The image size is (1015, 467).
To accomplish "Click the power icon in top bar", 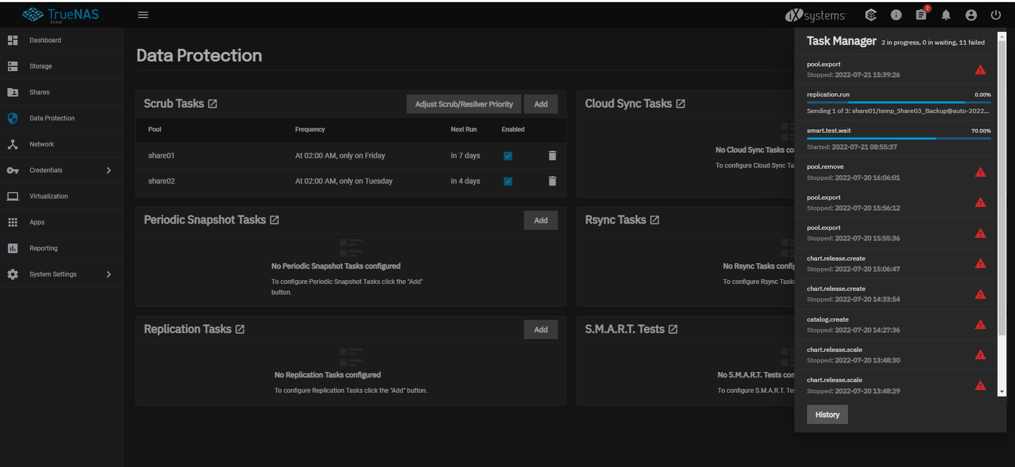I will [x=996, y=15].
